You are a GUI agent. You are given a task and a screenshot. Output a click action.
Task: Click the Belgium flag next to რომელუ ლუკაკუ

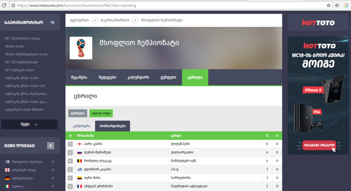[79, 161]
